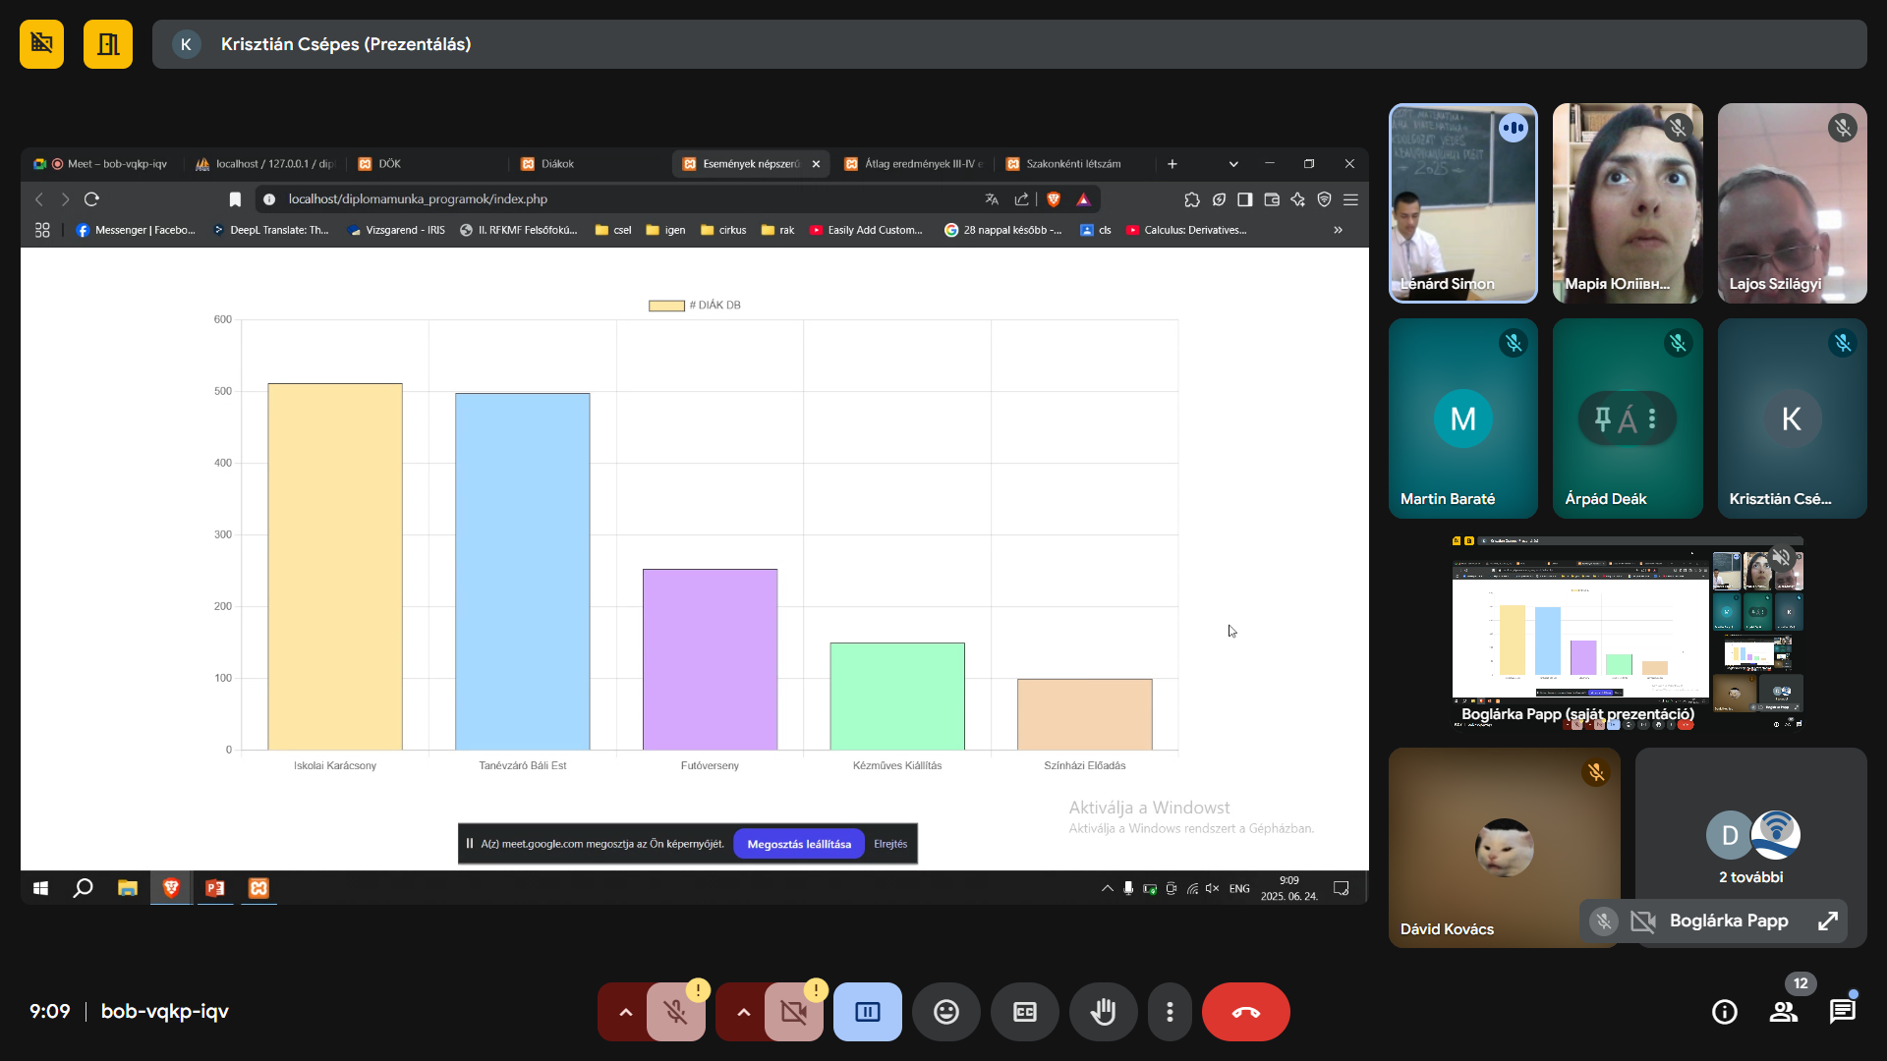The image size is (1887, 1061).
Task: Toggle screen presentation button
Action: tap(867, 1012)
